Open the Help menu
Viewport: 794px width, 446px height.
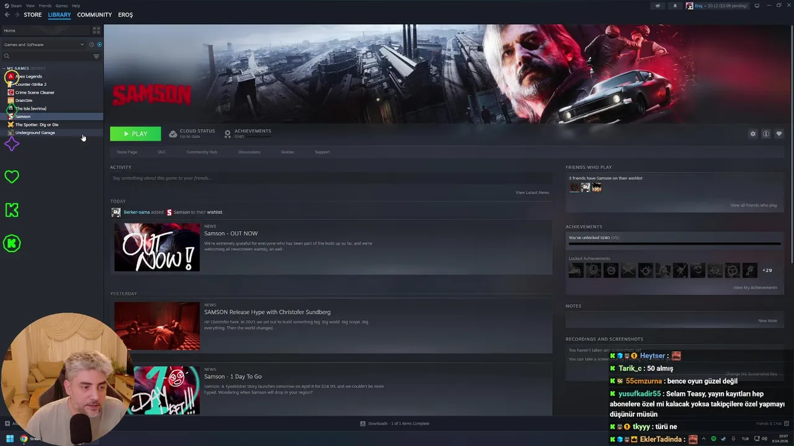click(76, 6)
